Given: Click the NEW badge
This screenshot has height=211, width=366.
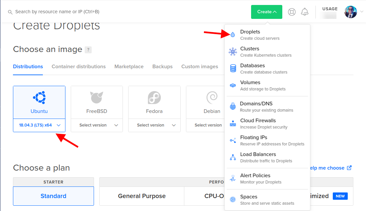Looking at the screenshot, I should tap(340, 196).
